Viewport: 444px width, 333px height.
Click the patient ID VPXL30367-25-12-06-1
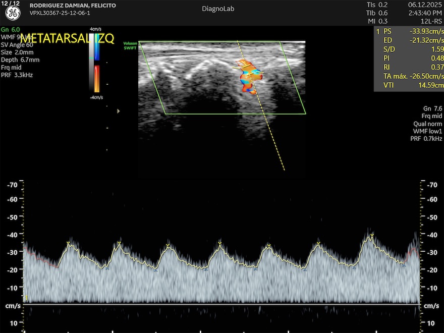click(60, 13)
